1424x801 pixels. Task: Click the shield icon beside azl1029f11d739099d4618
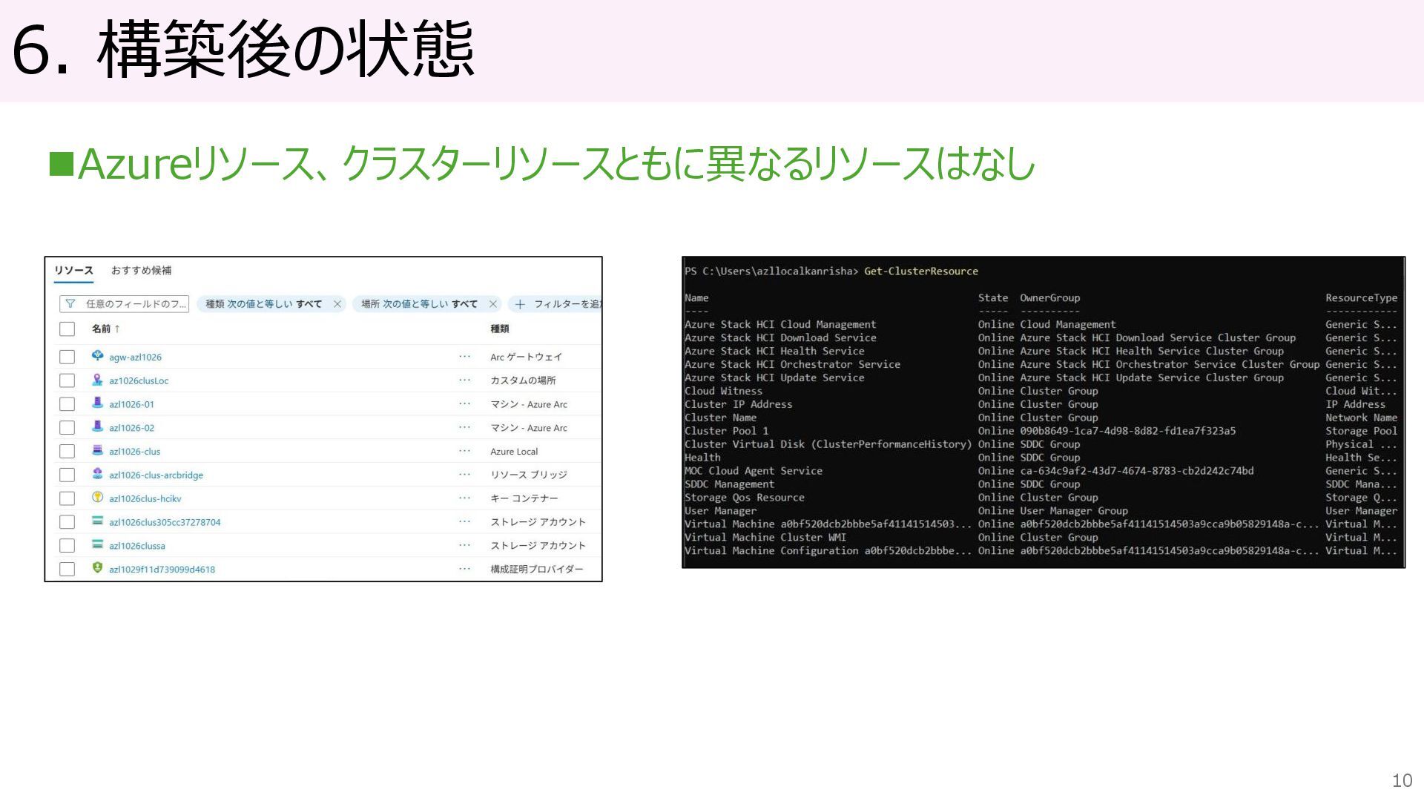coord(97,568)
